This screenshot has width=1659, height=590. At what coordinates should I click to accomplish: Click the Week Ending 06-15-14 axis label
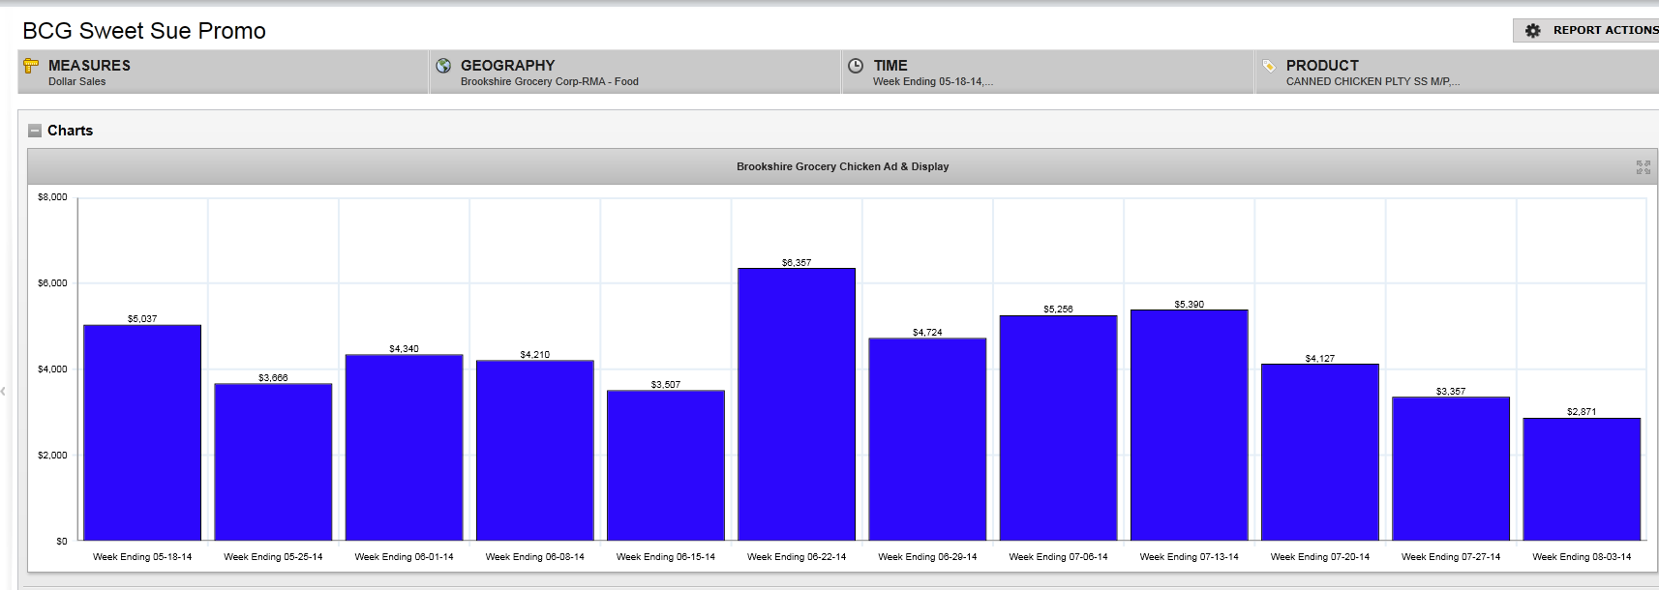click(x=666, y=557)
